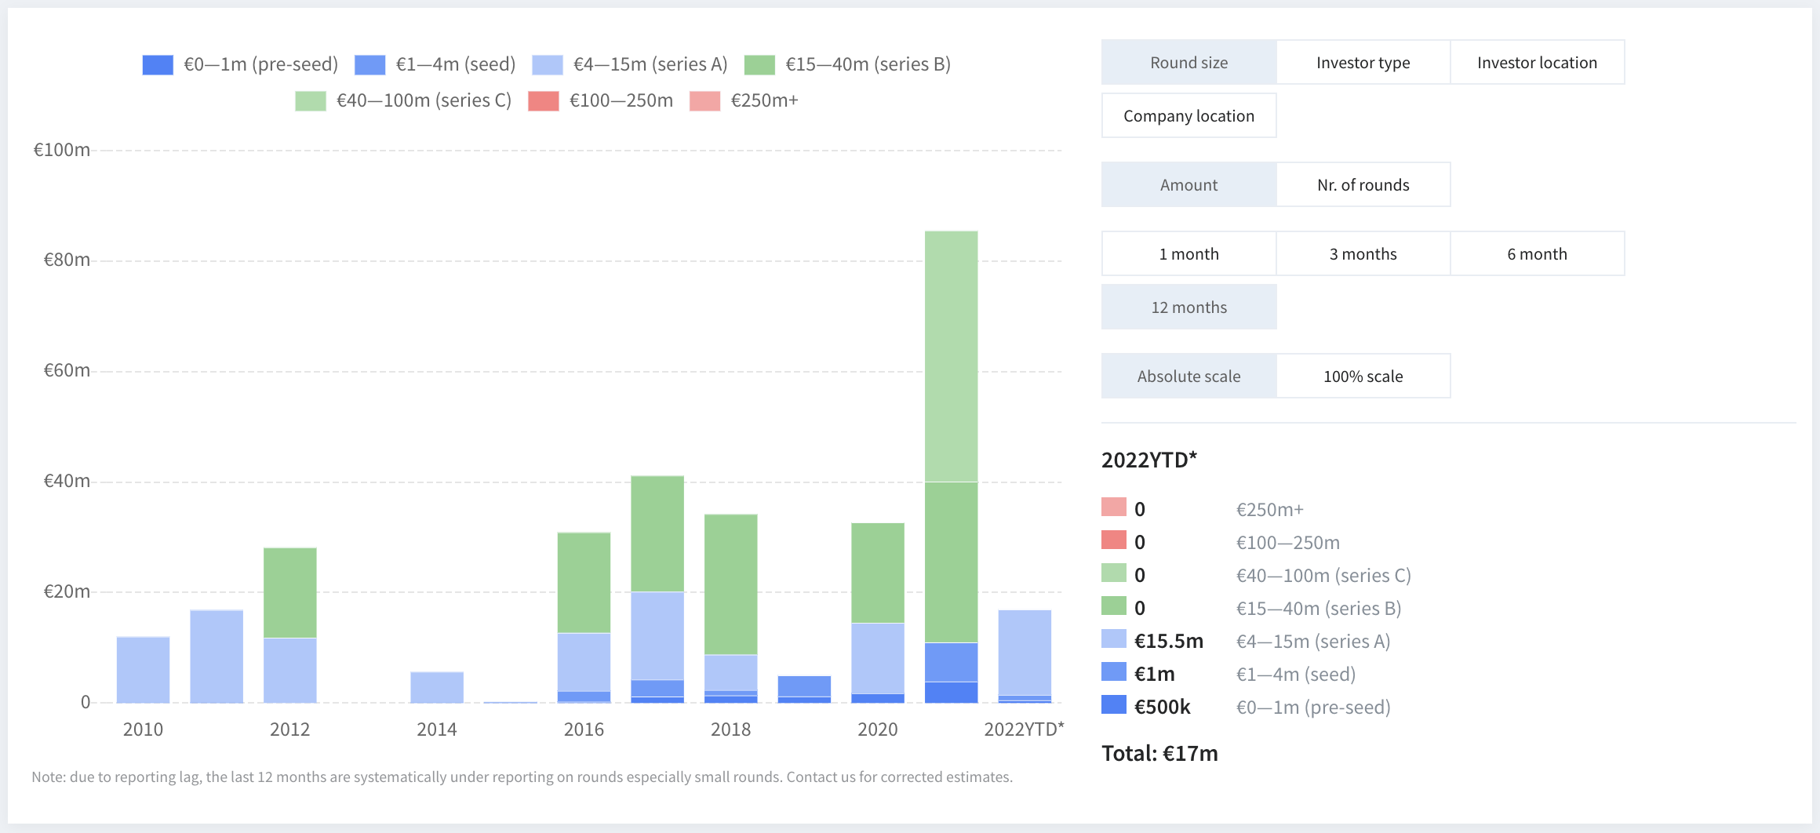Click the €100—250m red legend swatch
1820x833 pixels.
pyautogui.click(x=543, y=101)
